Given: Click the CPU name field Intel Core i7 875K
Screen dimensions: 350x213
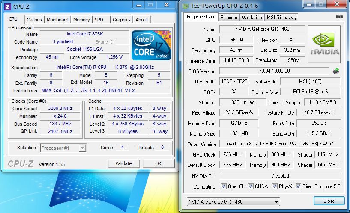Looking at the screenshot, I should point(84,34).
